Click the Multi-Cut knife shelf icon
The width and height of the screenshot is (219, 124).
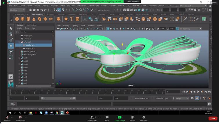[185, 19]
